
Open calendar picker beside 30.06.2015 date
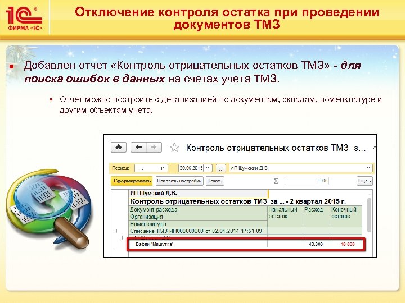coord(209,168)
